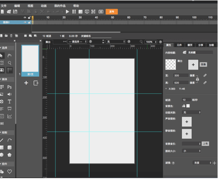The height and width of the screenshot is (179, 218).
Task: Toggle the width-height aspect ratio lock
Action: pyautogui.click(x=197, y=79)
